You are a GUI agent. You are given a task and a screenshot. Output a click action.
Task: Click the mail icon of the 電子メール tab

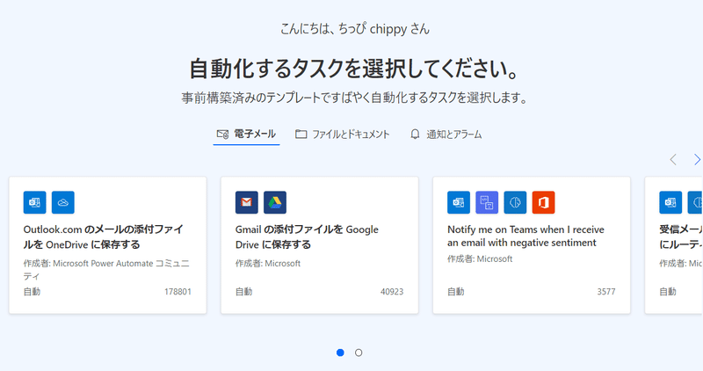pos(223,135)
